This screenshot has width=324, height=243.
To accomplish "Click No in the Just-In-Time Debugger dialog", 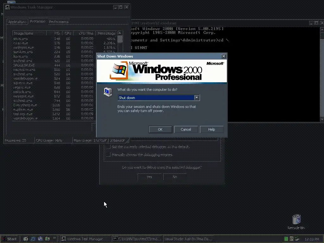I will (x=175, y=177).
